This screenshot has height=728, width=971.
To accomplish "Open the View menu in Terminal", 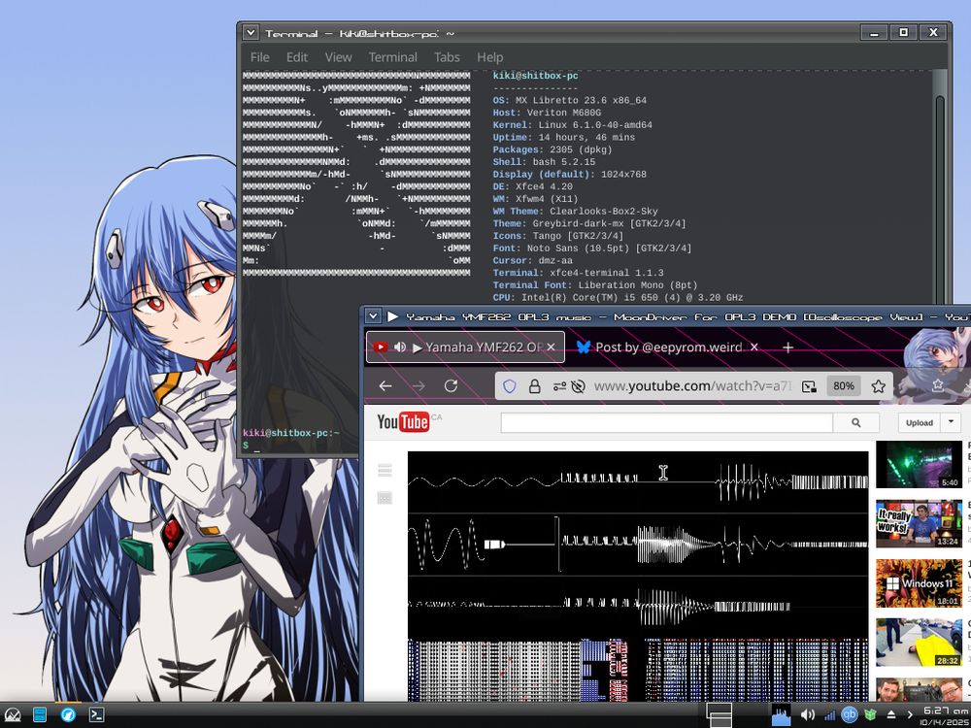I will [x=338, y=57].
